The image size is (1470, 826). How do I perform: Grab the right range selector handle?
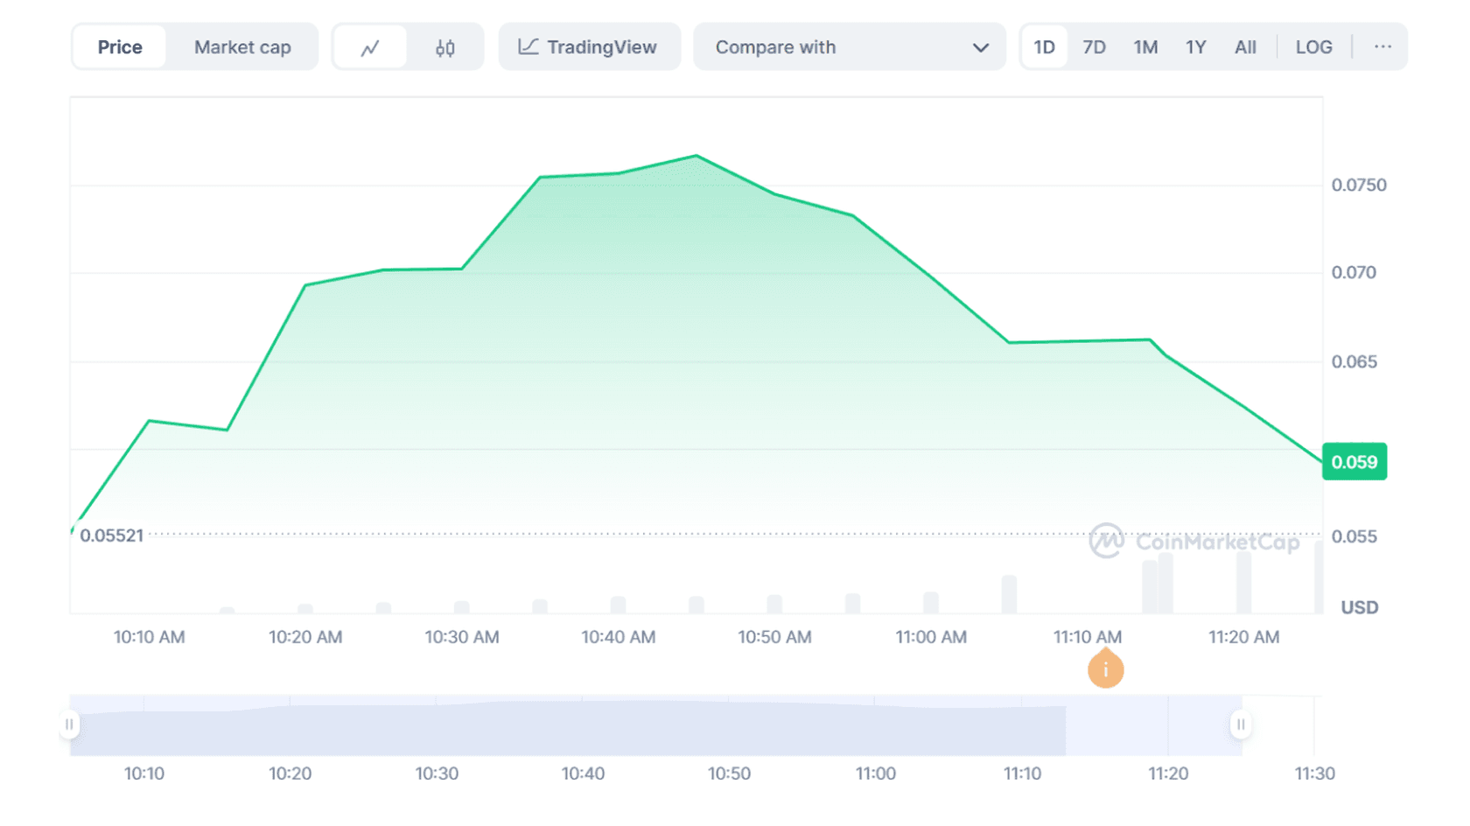coord(1241,724)
